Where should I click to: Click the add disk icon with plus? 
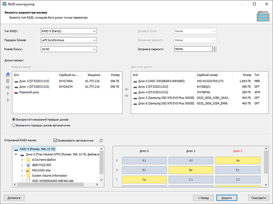pyautogui.click(x=8, y=74)
